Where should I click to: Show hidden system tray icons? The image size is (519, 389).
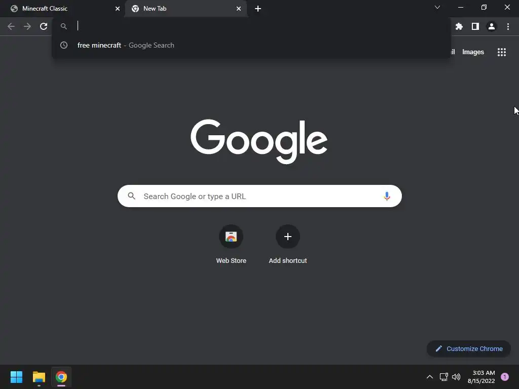pos(430,377)
